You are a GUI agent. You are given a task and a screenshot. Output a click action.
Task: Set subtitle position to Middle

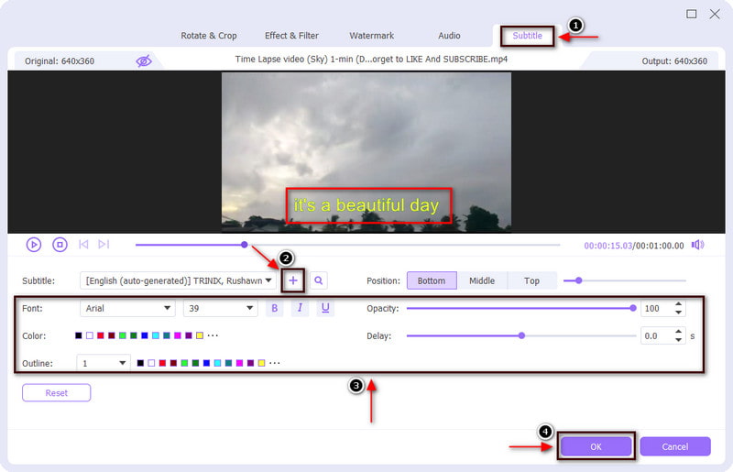coord(482,280)
